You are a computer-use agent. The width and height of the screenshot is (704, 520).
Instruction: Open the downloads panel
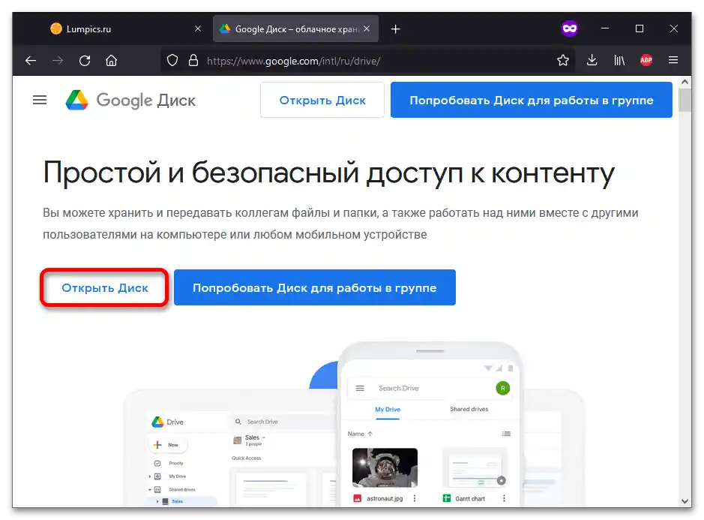(x=592, y=60)
